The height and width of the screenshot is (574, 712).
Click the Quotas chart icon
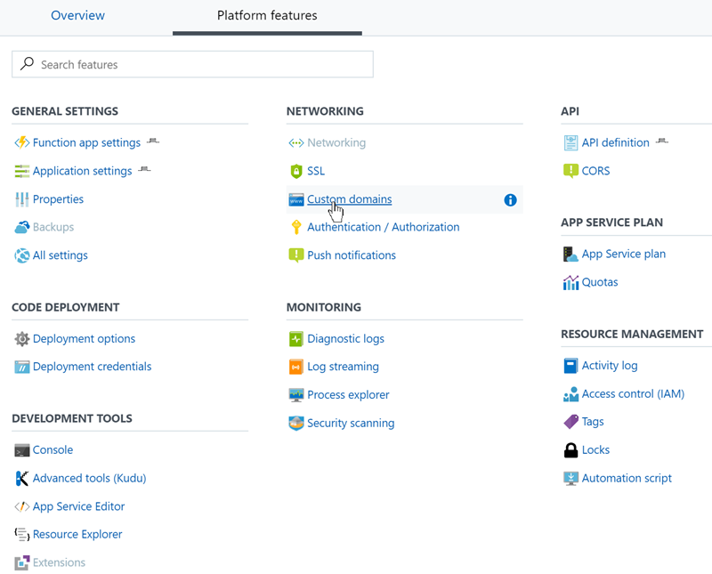(x=570, y=282)
